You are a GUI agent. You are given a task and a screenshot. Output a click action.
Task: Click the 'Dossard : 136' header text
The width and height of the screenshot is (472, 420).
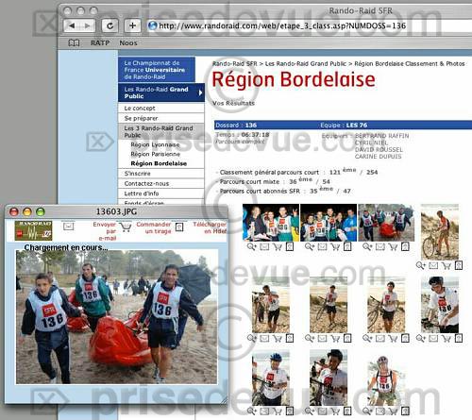pyautogui.click(x=236, y=125)
